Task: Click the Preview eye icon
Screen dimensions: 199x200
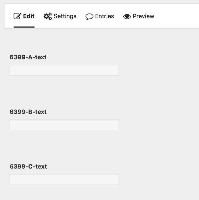Action: click(127, 17)
